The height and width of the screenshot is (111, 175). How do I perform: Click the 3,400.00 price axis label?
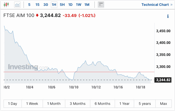click(163, 43)
